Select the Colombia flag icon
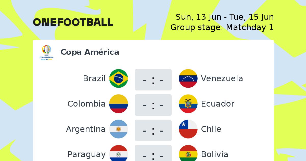 [x=119, y=104]
